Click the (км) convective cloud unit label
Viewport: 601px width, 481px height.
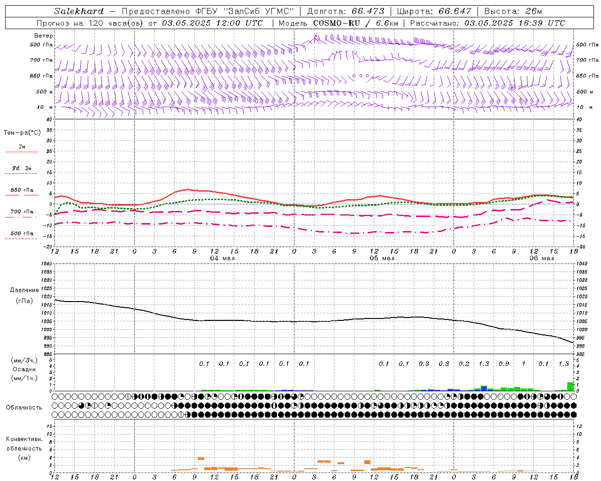[x=24, y=458]
